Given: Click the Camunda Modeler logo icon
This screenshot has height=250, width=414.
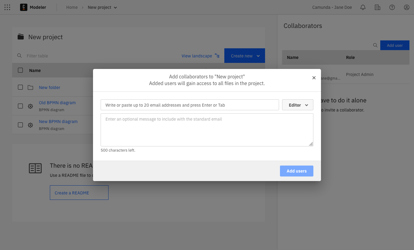Looking at the screenshot, I should [23, 7].
